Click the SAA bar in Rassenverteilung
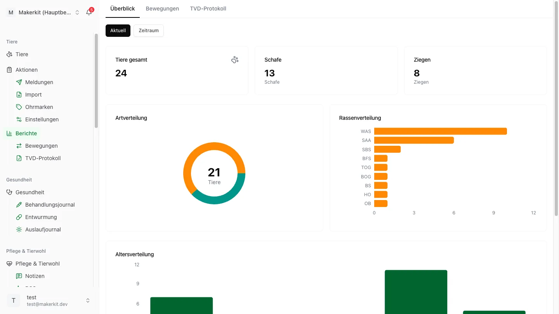 click(414, 140)
